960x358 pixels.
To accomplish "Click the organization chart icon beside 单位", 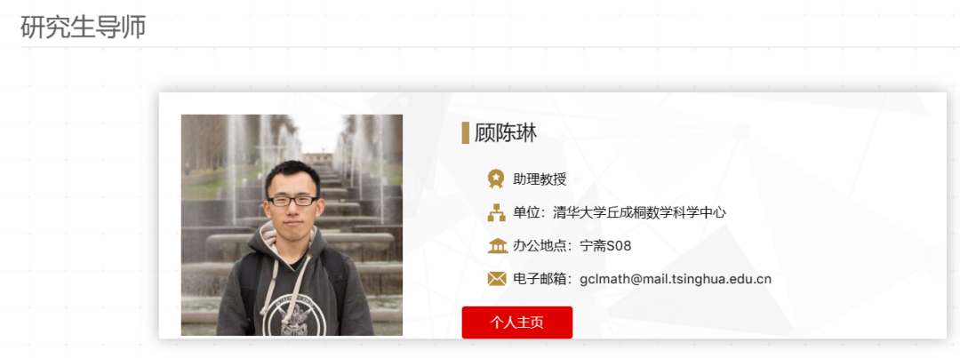I will 496,212.
